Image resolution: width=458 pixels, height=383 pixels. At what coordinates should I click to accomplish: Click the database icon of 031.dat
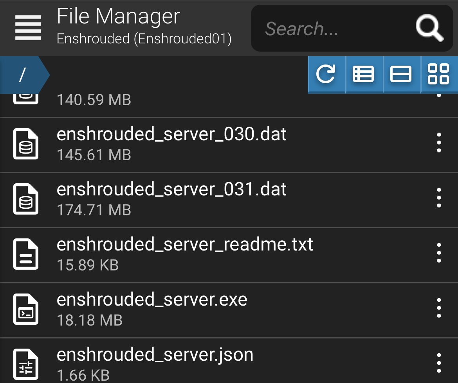(26, 199)
